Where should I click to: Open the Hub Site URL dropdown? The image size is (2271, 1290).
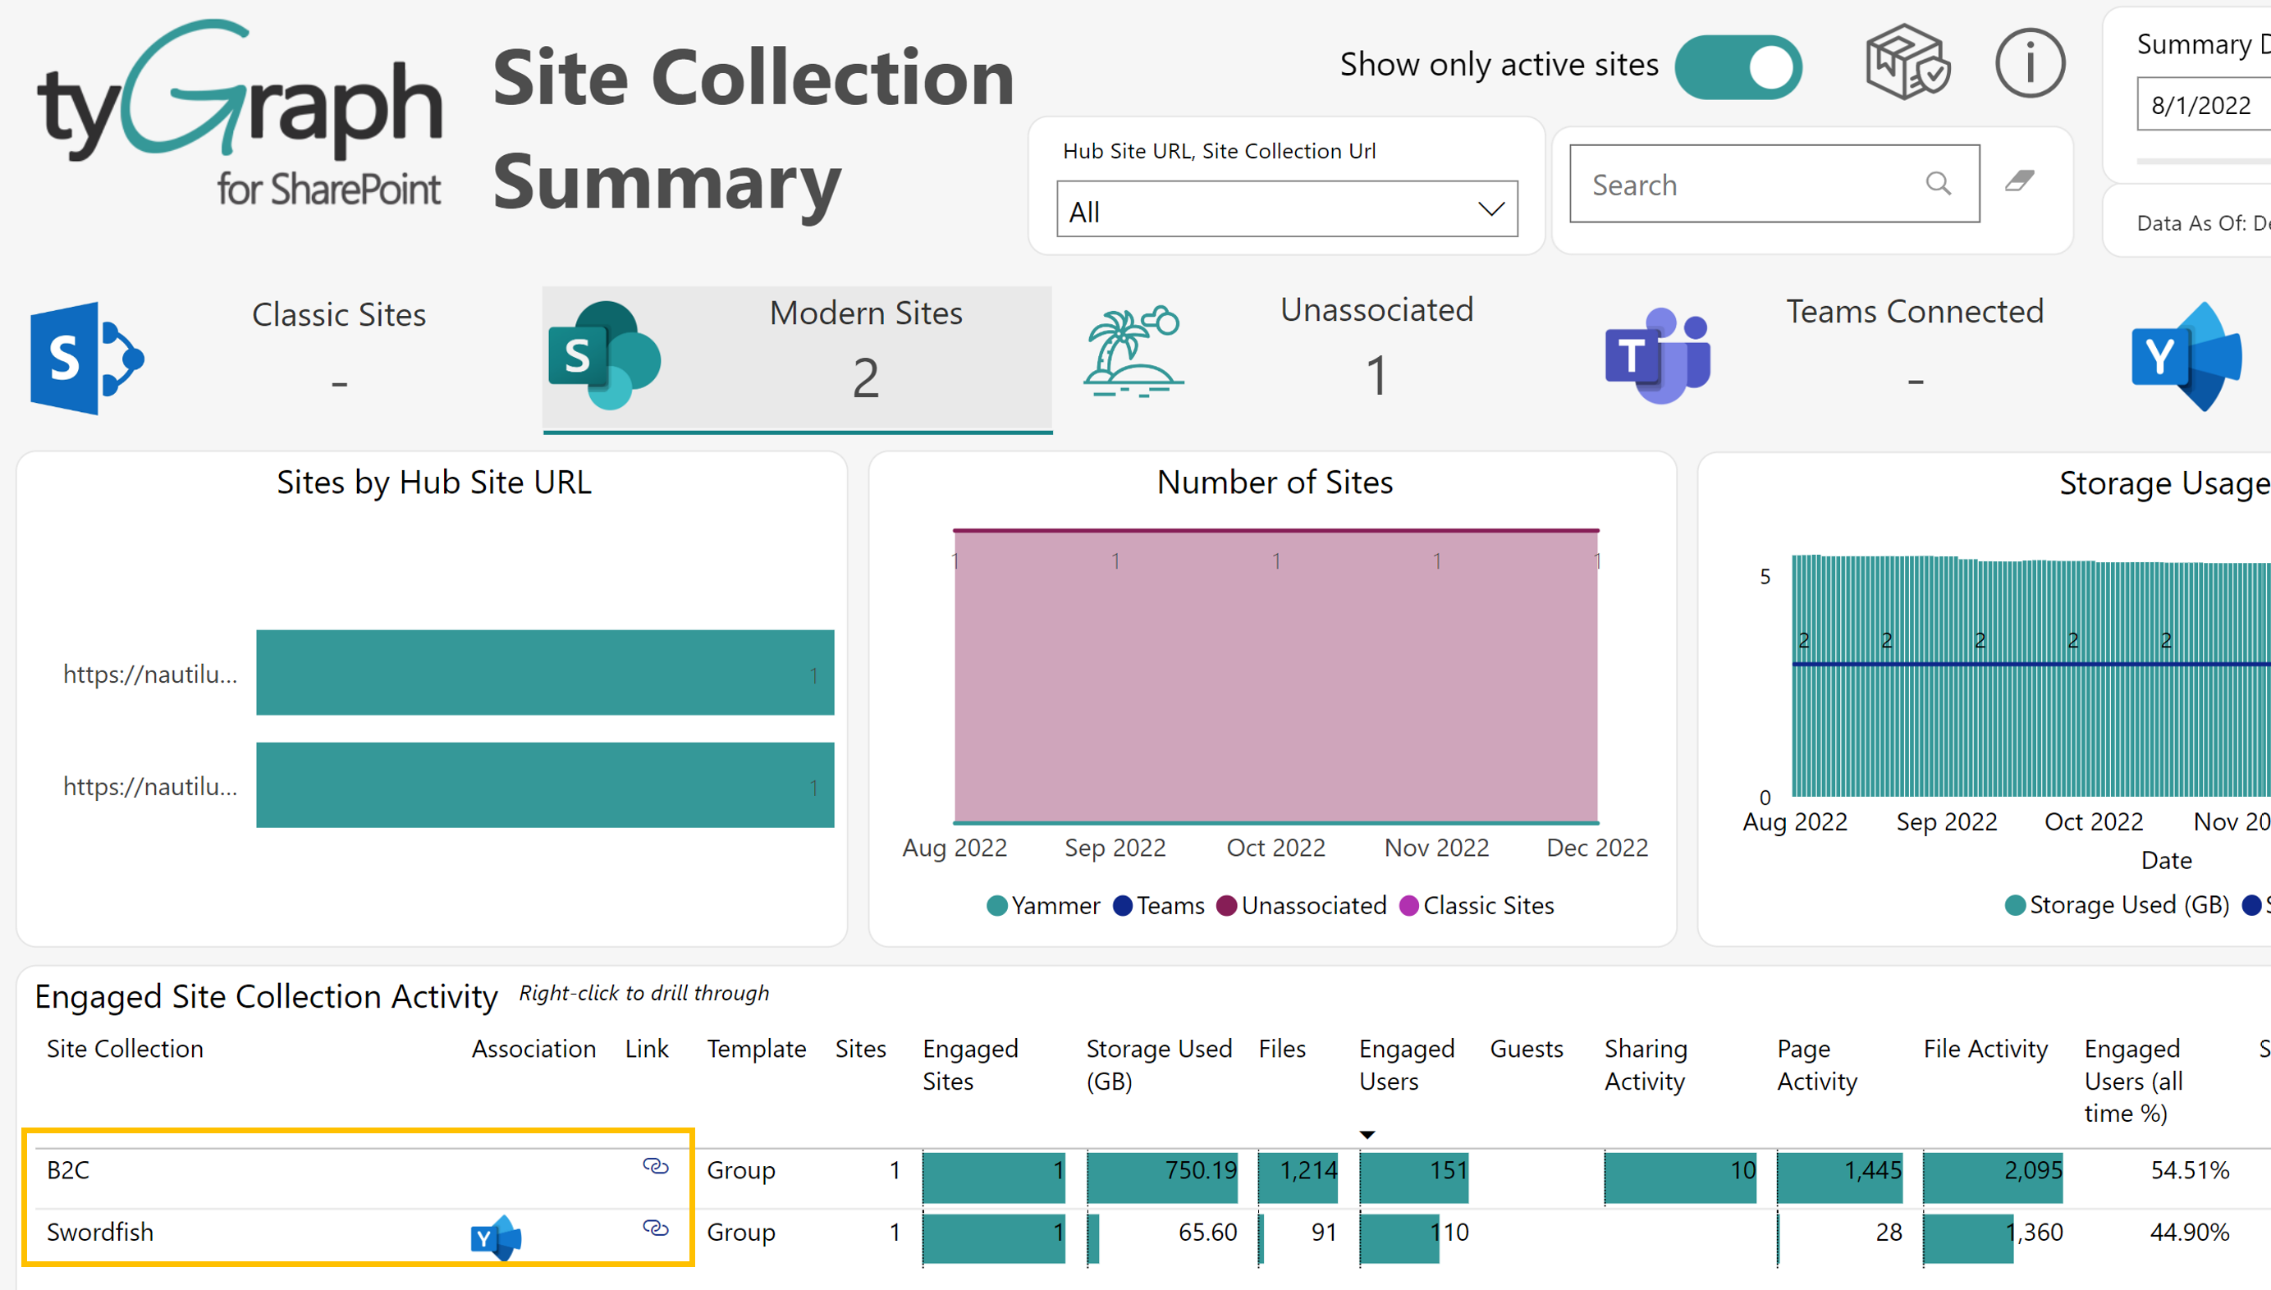(x=1285, y=210)
